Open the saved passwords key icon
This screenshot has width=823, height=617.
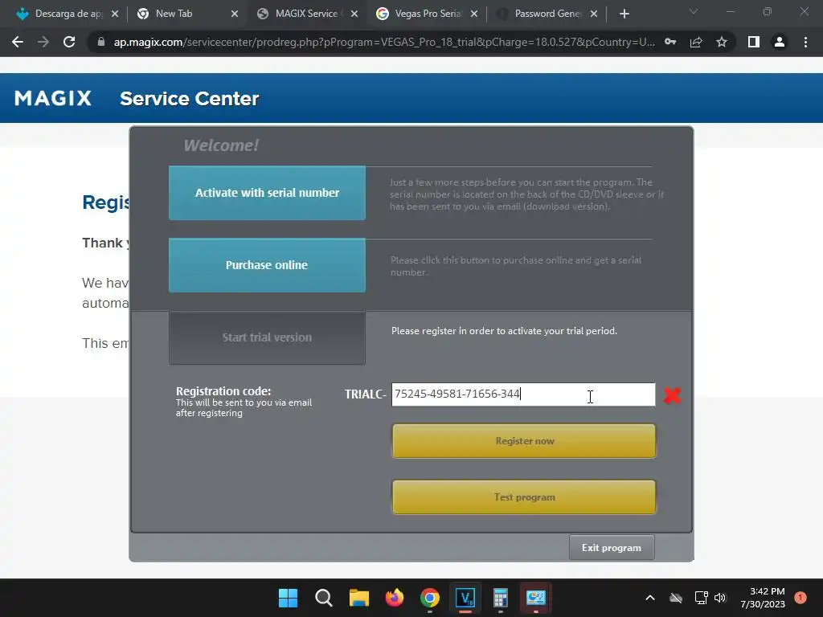(670, 42)
